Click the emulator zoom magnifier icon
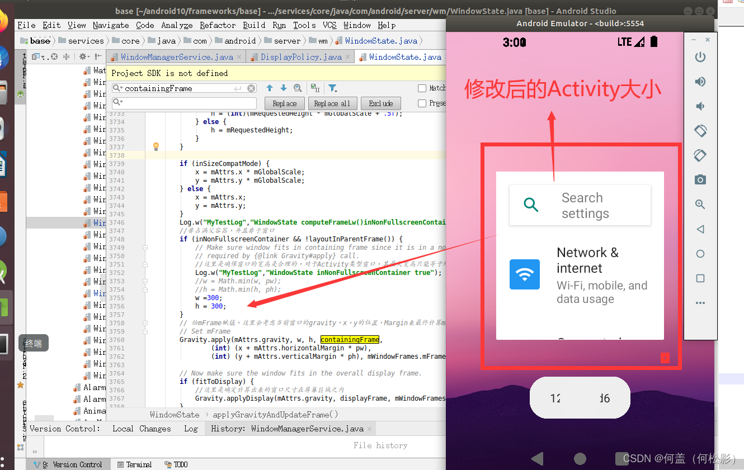 pos(700,204)
